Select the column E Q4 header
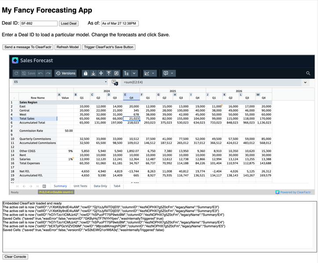The image size is (318, 263). pos(132,96)
